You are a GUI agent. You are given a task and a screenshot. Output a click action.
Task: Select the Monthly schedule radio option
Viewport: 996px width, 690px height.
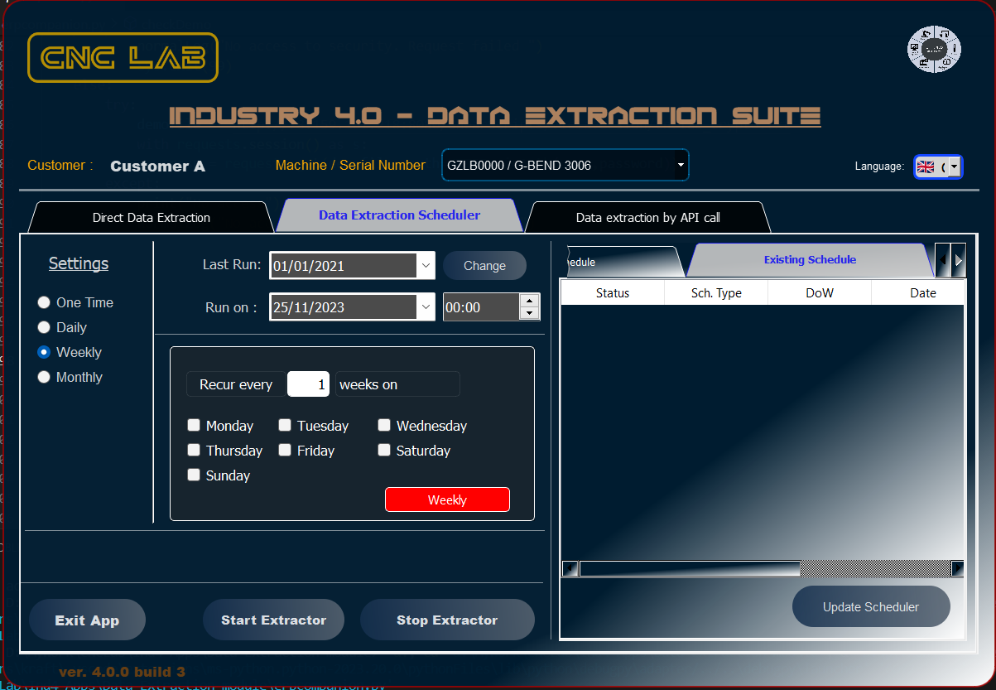(x=45, y=378)
